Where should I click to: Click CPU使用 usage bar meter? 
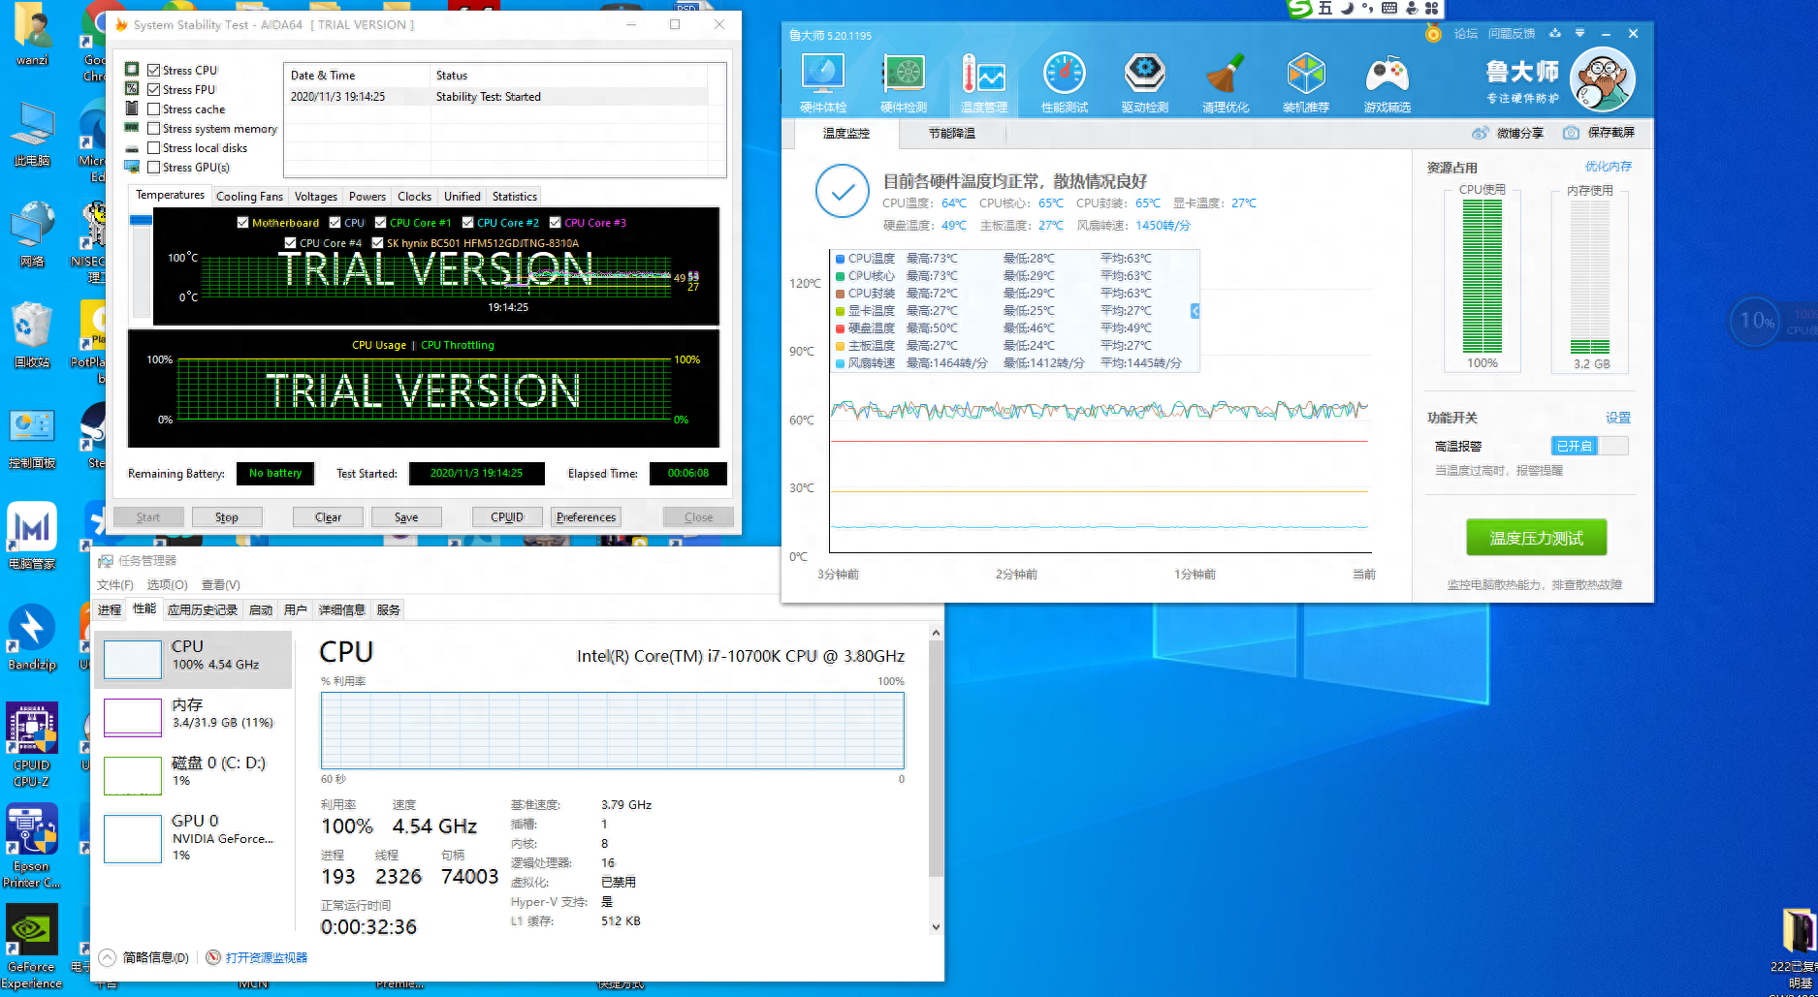pos(1482,276)
